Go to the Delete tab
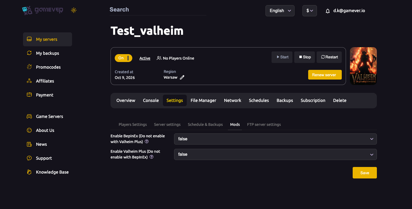412x209 pixels. [x=340, y=100]
